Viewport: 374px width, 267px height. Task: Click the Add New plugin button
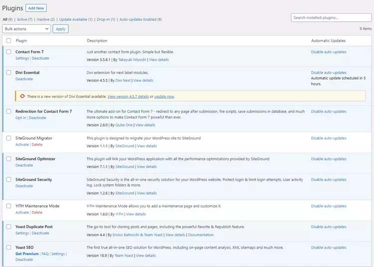[36, 8]
